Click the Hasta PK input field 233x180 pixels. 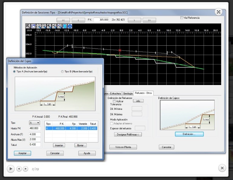pyautogui.click(x=35, y=129)
